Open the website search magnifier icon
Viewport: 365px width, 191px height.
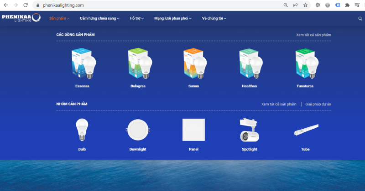pyautogui.click(x=360, y=19)
